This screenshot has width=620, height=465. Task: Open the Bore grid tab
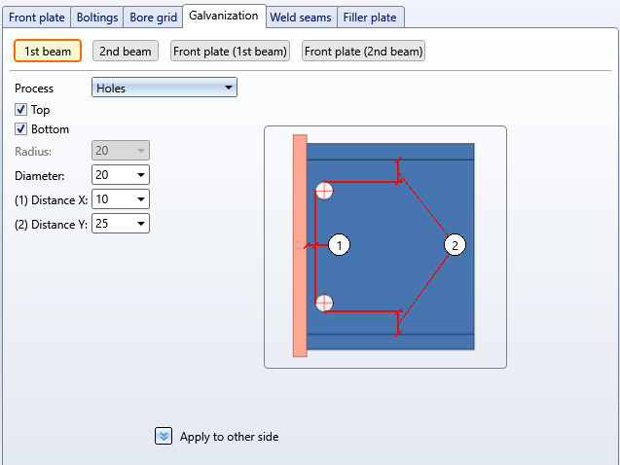(153, 18)
